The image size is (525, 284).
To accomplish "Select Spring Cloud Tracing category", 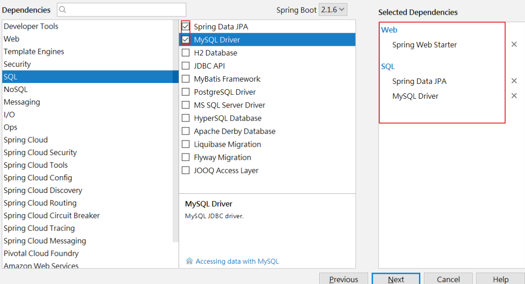I will [x=88, y=228].
